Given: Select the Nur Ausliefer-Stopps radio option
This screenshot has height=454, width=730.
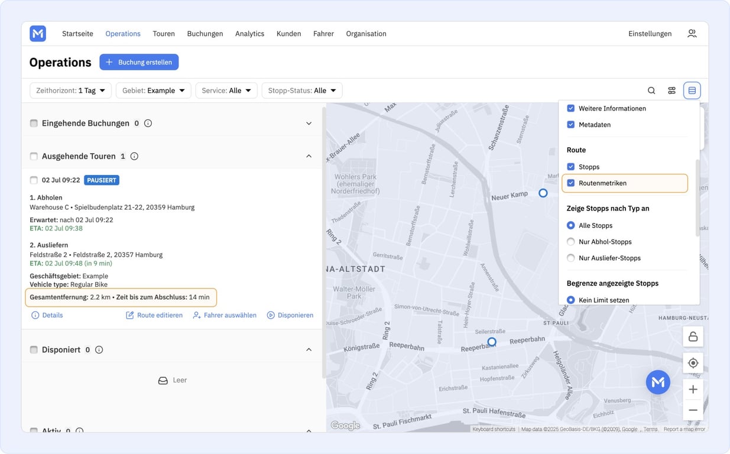Looking at the screenshot, I should point(570,258).
